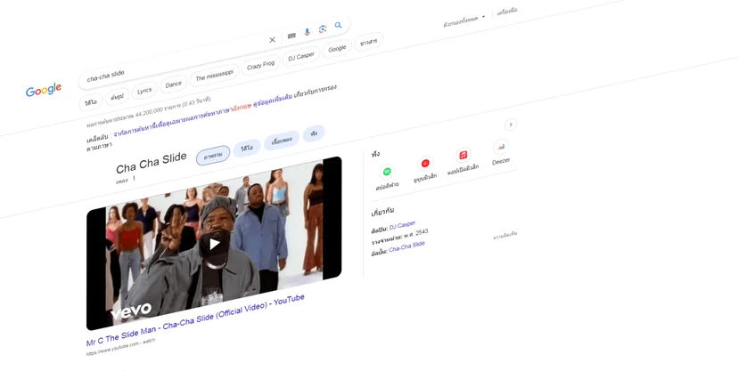738x371 pixels.
Task: Open the ดูข้อมูลเพิ่มเติม learn more link
Action: point(273,100)
